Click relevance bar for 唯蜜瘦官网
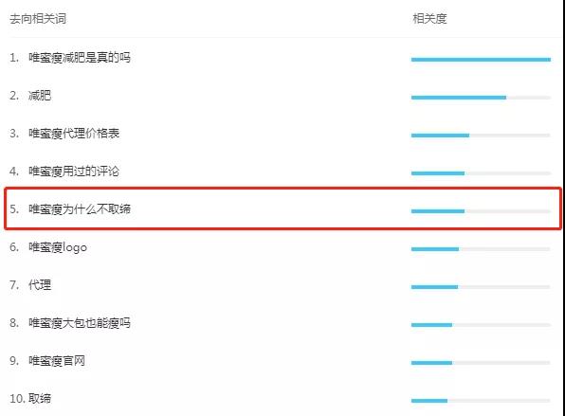The width and height of the screenshot is (565, 416). [x=481, y=363]
